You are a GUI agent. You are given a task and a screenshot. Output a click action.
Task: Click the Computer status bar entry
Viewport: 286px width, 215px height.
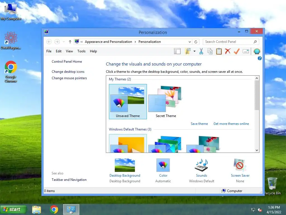232,191
